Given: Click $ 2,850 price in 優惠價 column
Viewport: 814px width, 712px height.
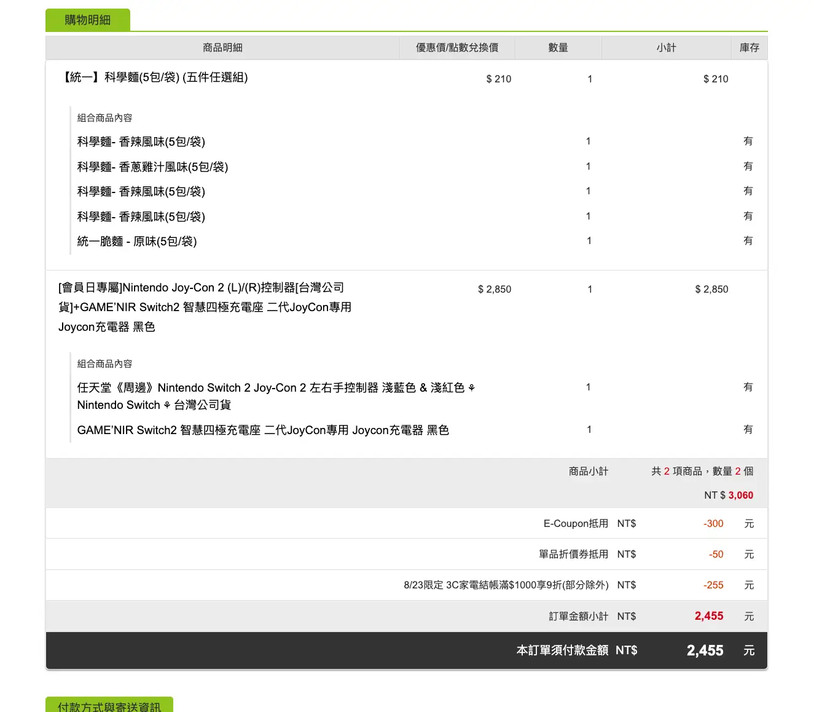Looking at the screenshot, I should point(495,289).
